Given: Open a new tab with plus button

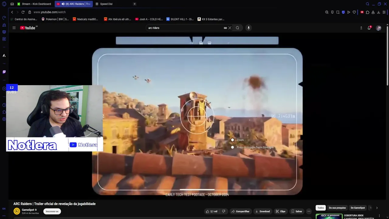Looking at the screenshot, I should point(135,4).
